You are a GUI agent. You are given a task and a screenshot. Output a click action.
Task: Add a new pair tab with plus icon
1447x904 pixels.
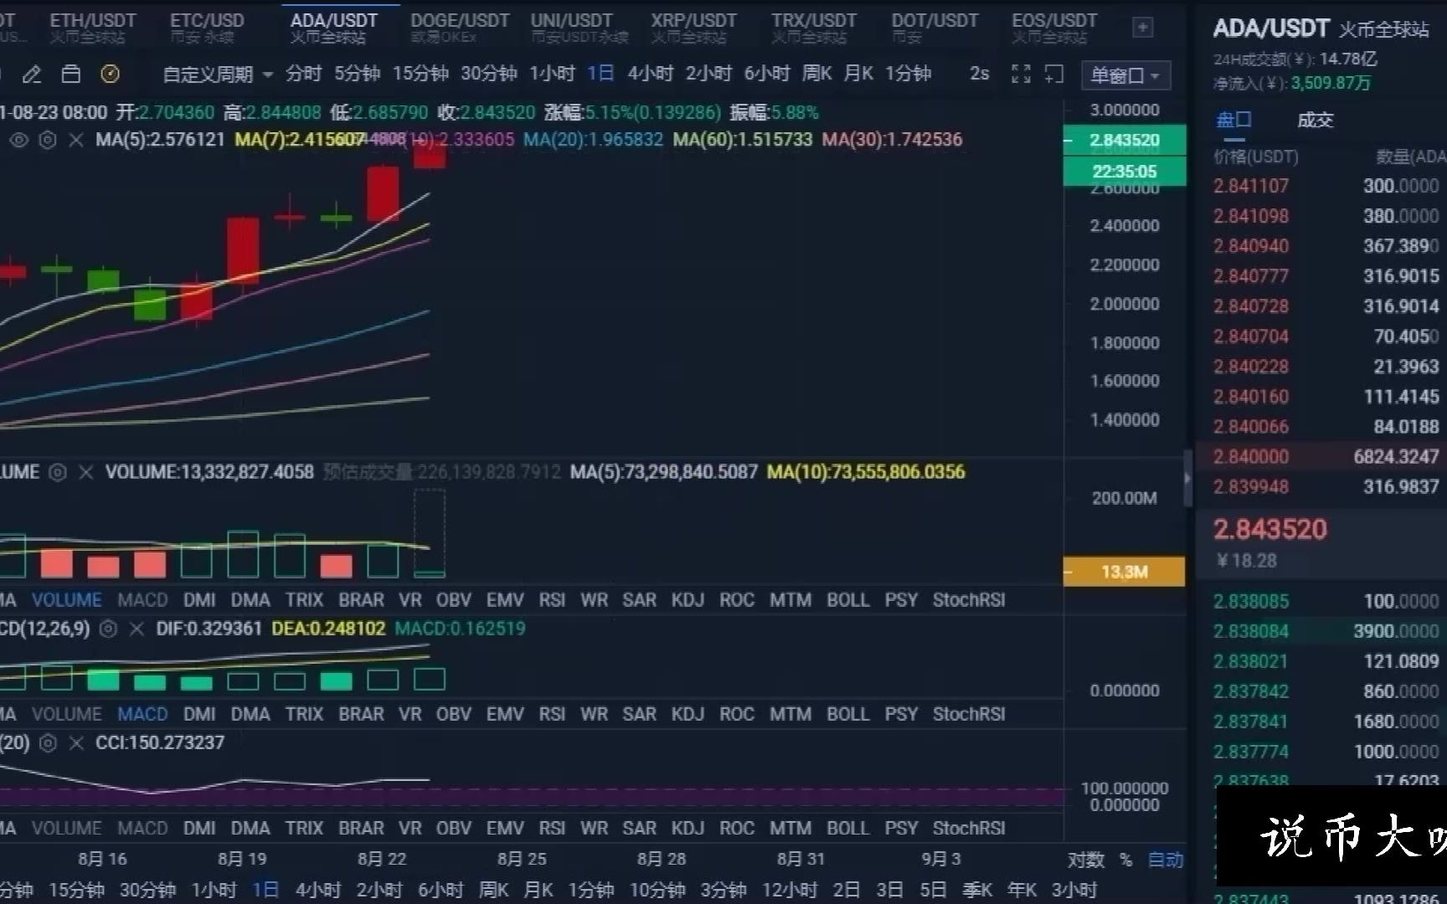[x=1142, y=28]
